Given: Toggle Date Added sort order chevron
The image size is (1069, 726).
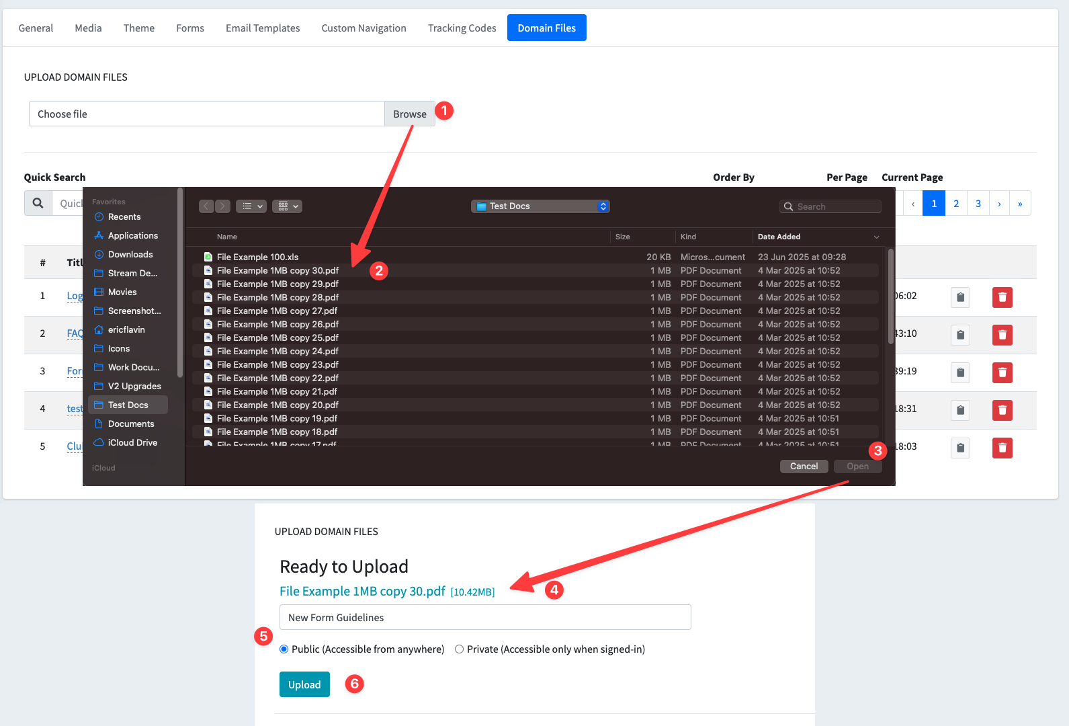Looking at the screenshot, I should point(876,237).
